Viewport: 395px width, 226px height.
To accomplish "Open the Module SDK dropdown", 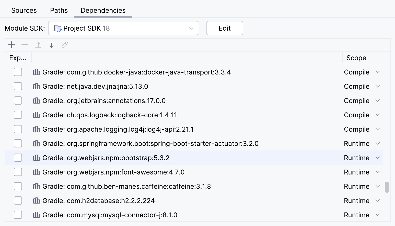I will click(191, 28).
